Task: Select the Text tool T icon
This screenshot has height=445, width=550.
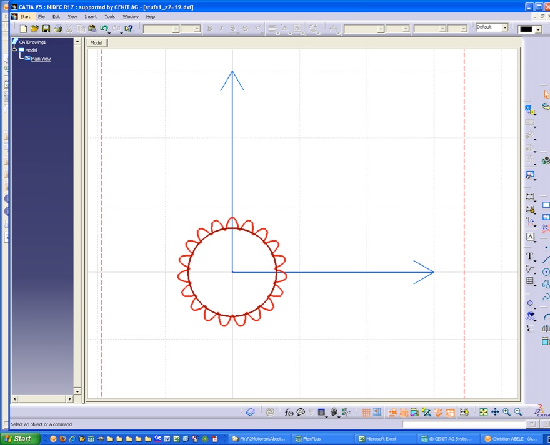Action: point(529,256)
